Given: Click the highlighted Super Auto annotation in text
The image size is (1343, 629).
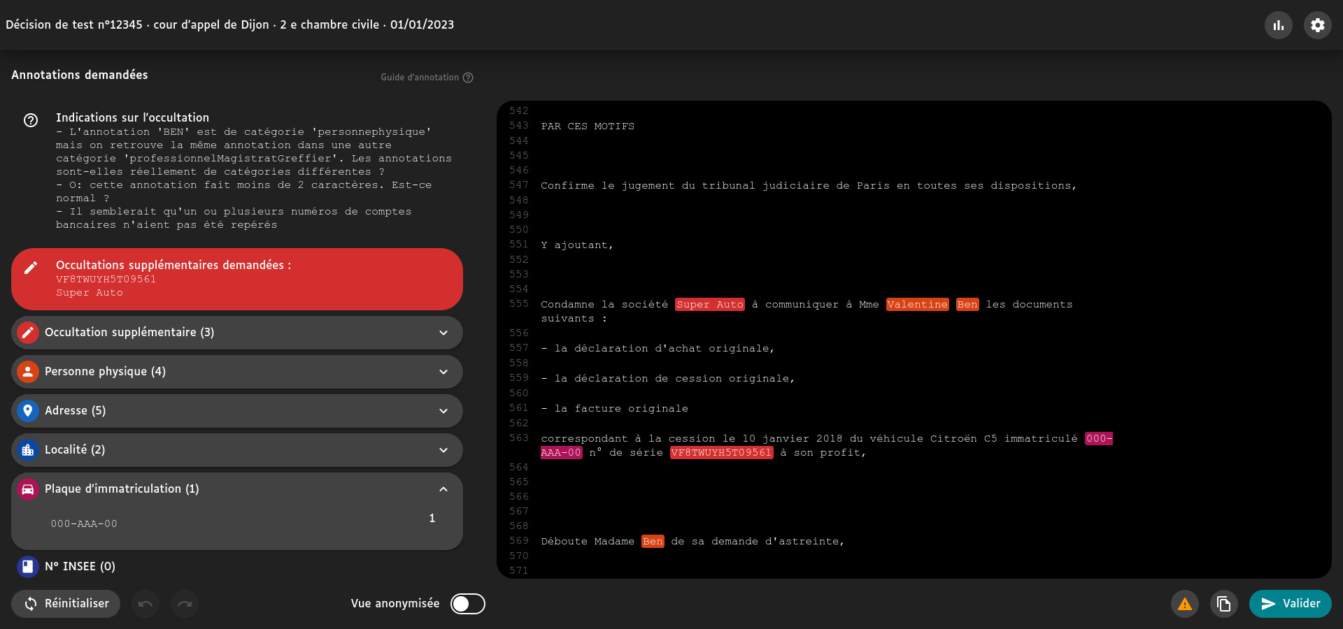Looking at the screenshot, I should tap(710, 305).
